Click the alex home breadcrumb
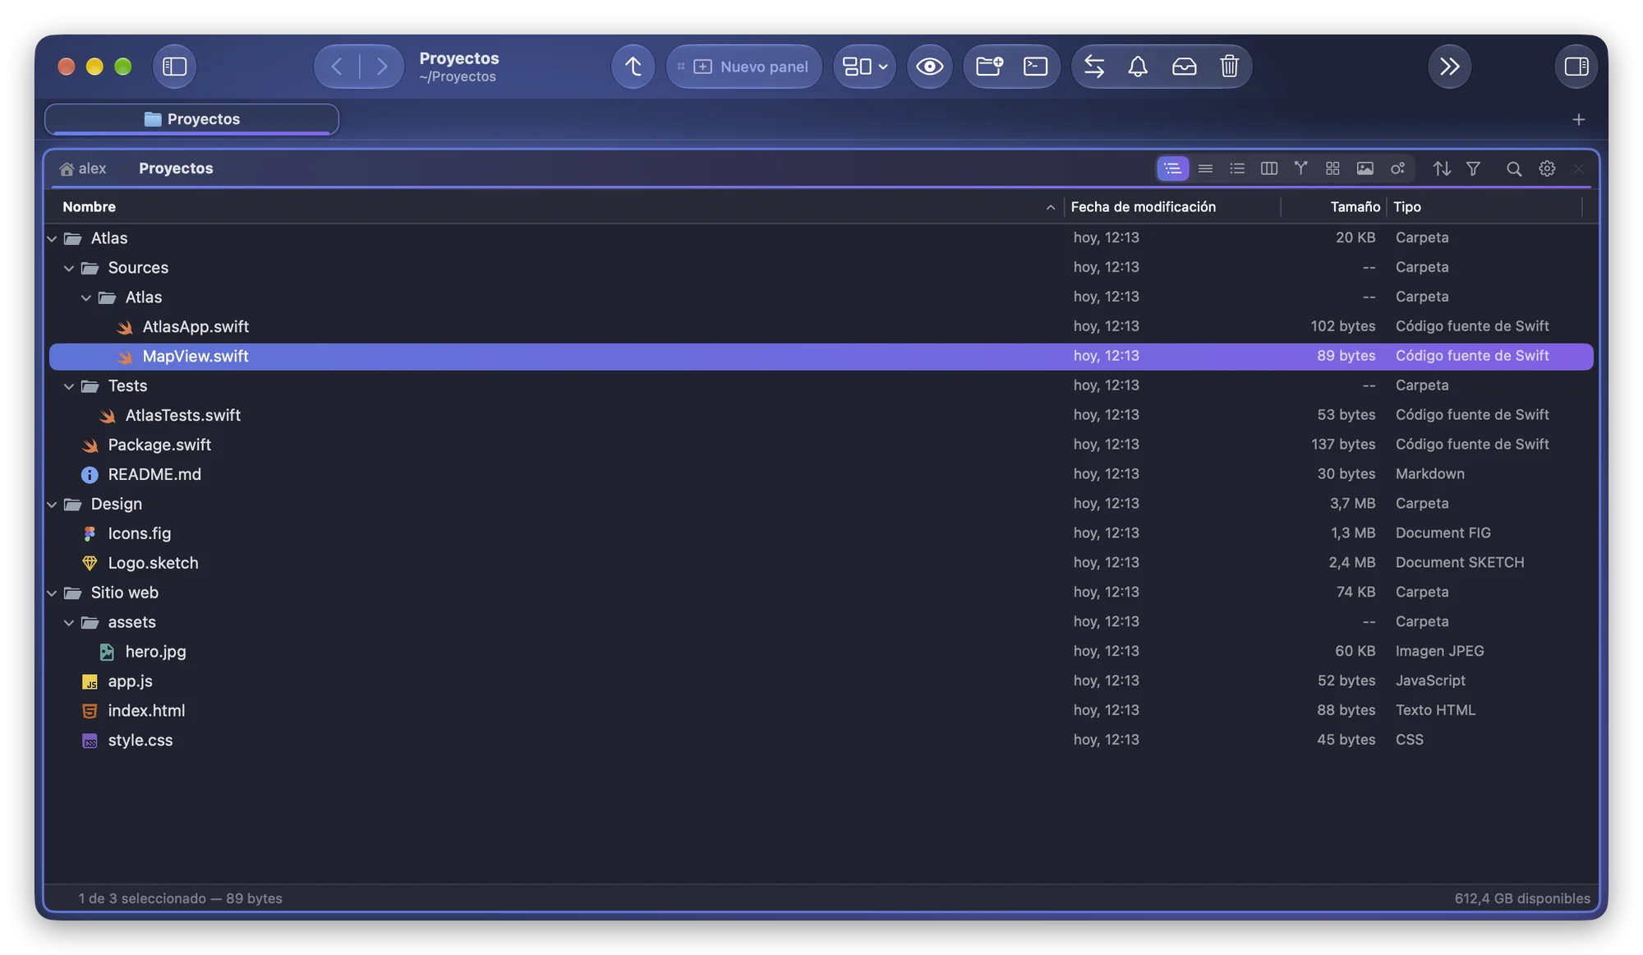The image size is (1643, 955). click(83, 168)
